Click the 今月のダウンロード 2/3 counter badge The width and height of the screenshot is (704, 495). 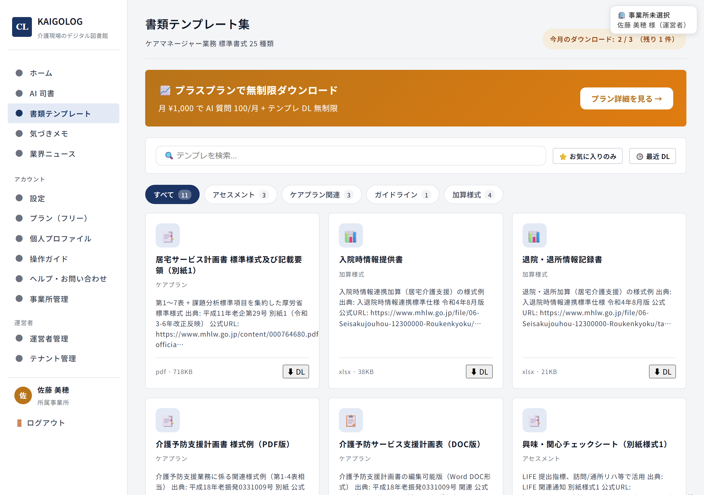(x=614, y=39)
